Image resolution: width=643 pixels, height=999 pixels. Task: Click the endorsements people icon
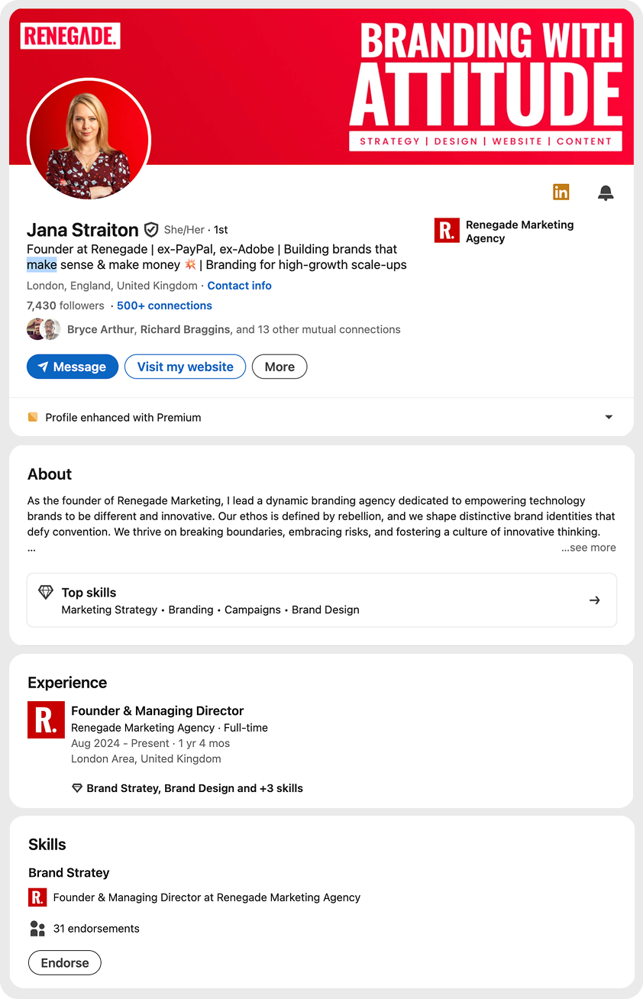coord(37,929)
